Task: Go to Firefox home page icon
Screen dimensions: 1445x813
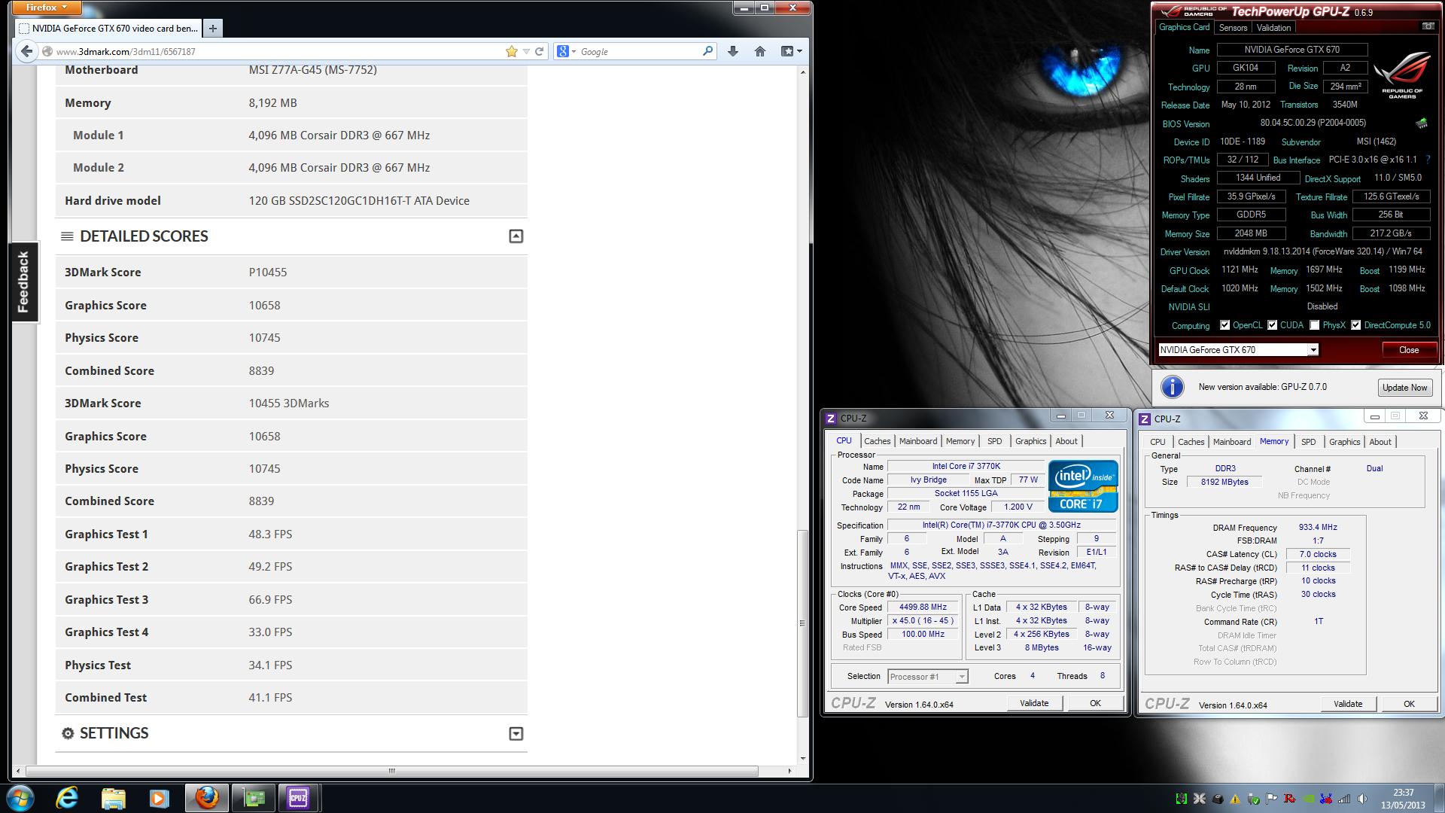Action: (x=759, y=51)
